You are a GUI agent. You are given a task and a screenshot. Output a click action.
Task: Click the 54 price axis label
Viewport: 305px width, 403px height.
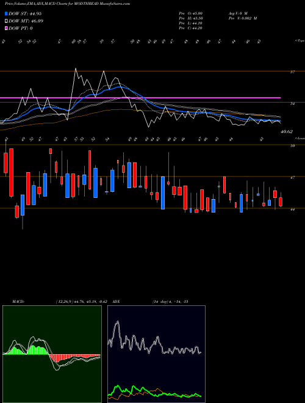pyautogui.click(x=292, y=104)
